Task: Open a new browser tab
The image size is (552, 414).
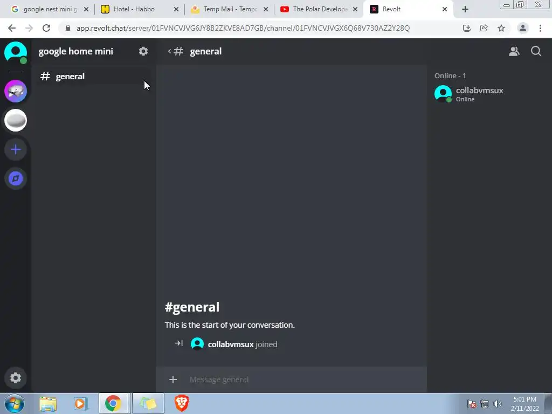Action: [x=465, y=9]
